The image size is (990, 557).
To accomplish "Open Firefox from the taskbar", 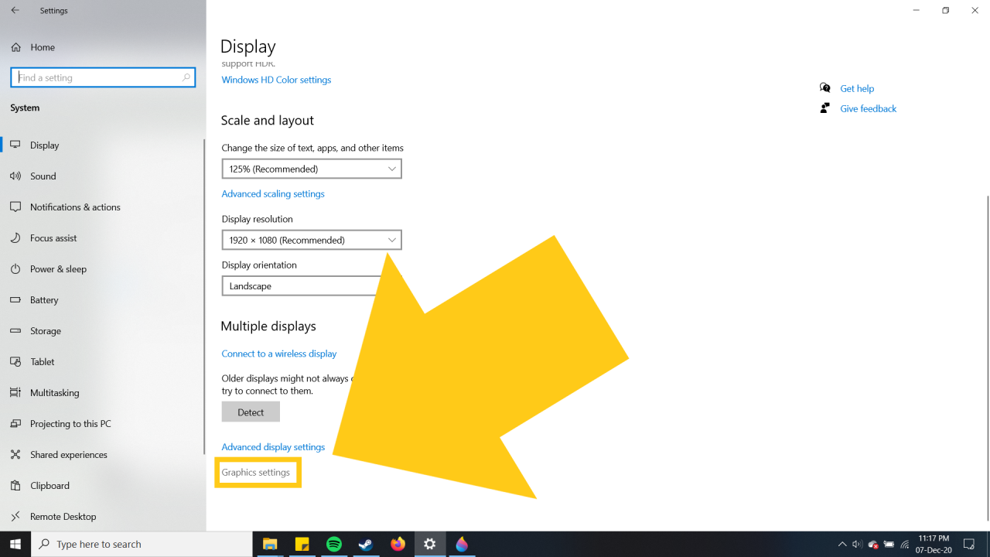I will pos(398,544).
